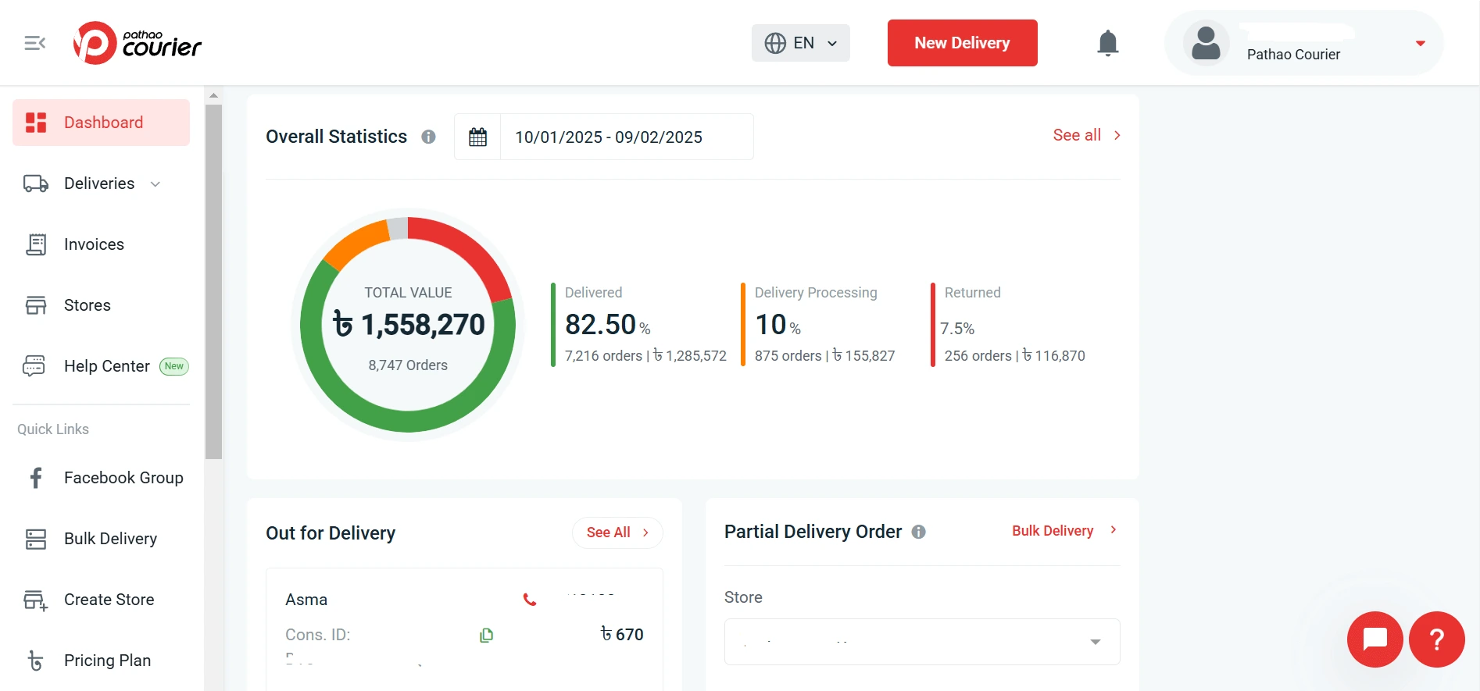
Task: Open See all for Overall Statistics
Action: click(x=1086, y=135)
